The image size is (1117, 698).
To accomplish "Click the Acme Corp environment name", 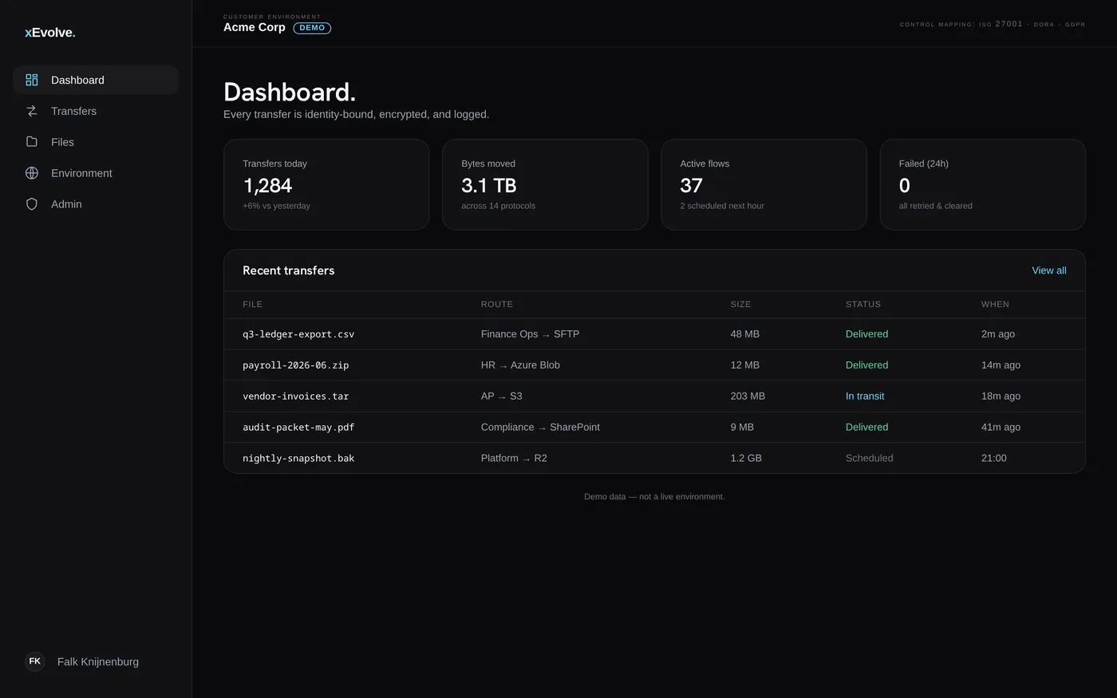I will 254,27.
